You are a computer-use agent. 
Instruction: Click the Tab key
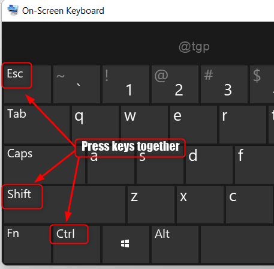pyautogui.click(x=37, y=124)
